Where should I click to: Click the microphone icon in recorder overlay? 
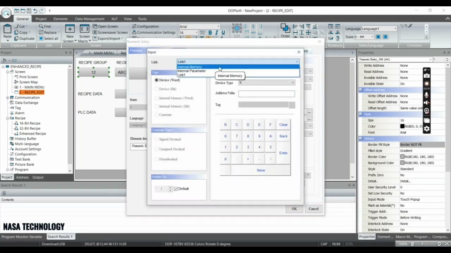click(427, 95)
